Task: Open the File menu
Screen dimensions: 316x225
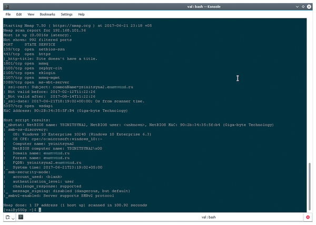Action: point(8,14)
